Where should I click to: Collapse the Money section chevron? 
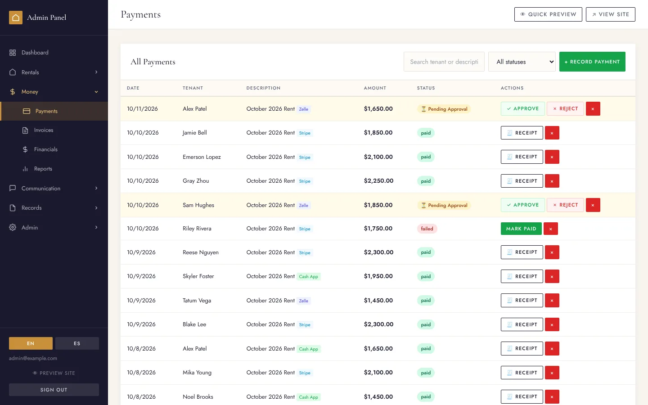click(96, 92)
